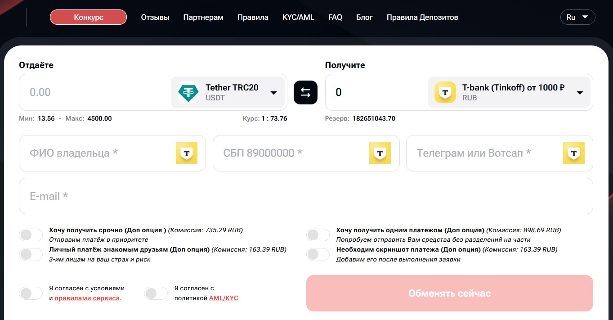Toggle 'Личный платёж знакомым друзьям' option
This screenshot has width=613, height=320.
coord(31,254)
